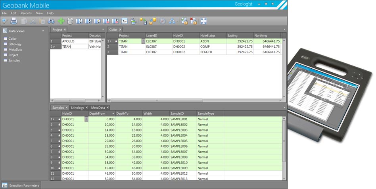Click the compass toolbar icon
The width and height of the screenshot is (376, 189).
pyautogui.click(x=163, y=21)
